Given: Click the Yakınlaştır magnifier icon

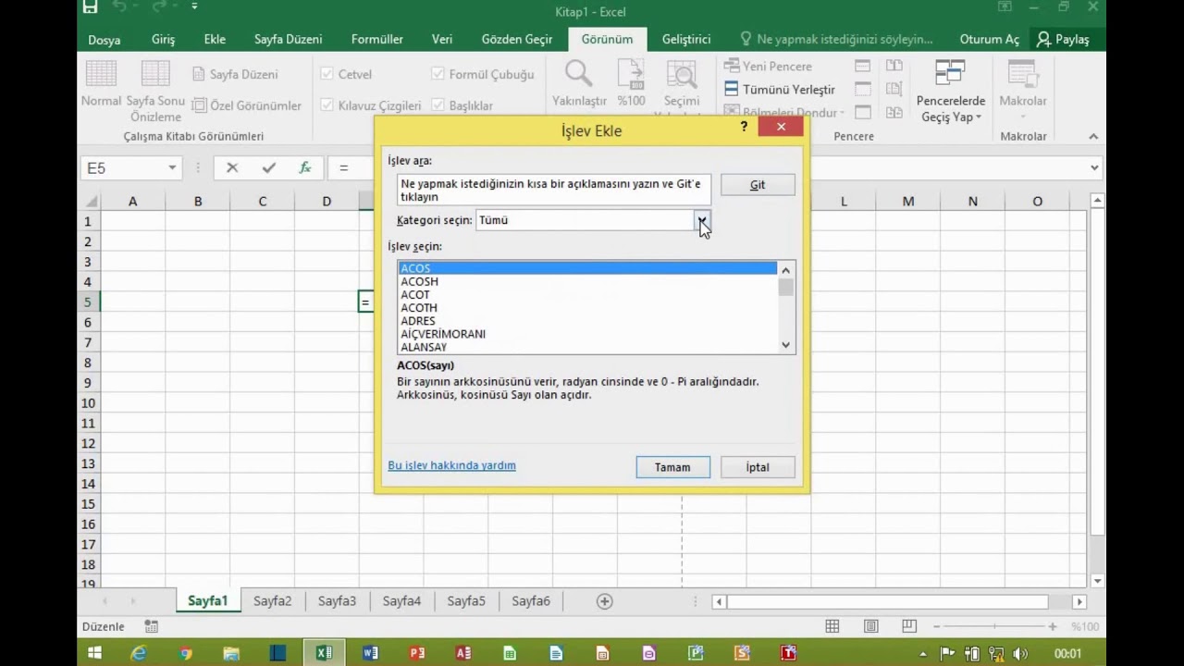Looking at the screenshot, I should tap(579, 74).
